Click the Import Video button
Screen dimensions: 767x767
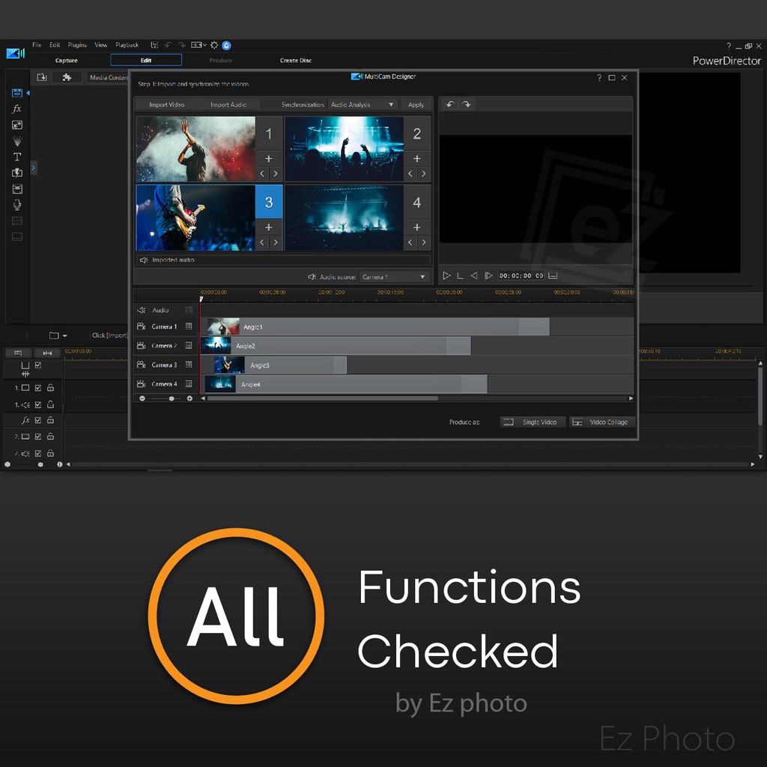tap(166, 105)
